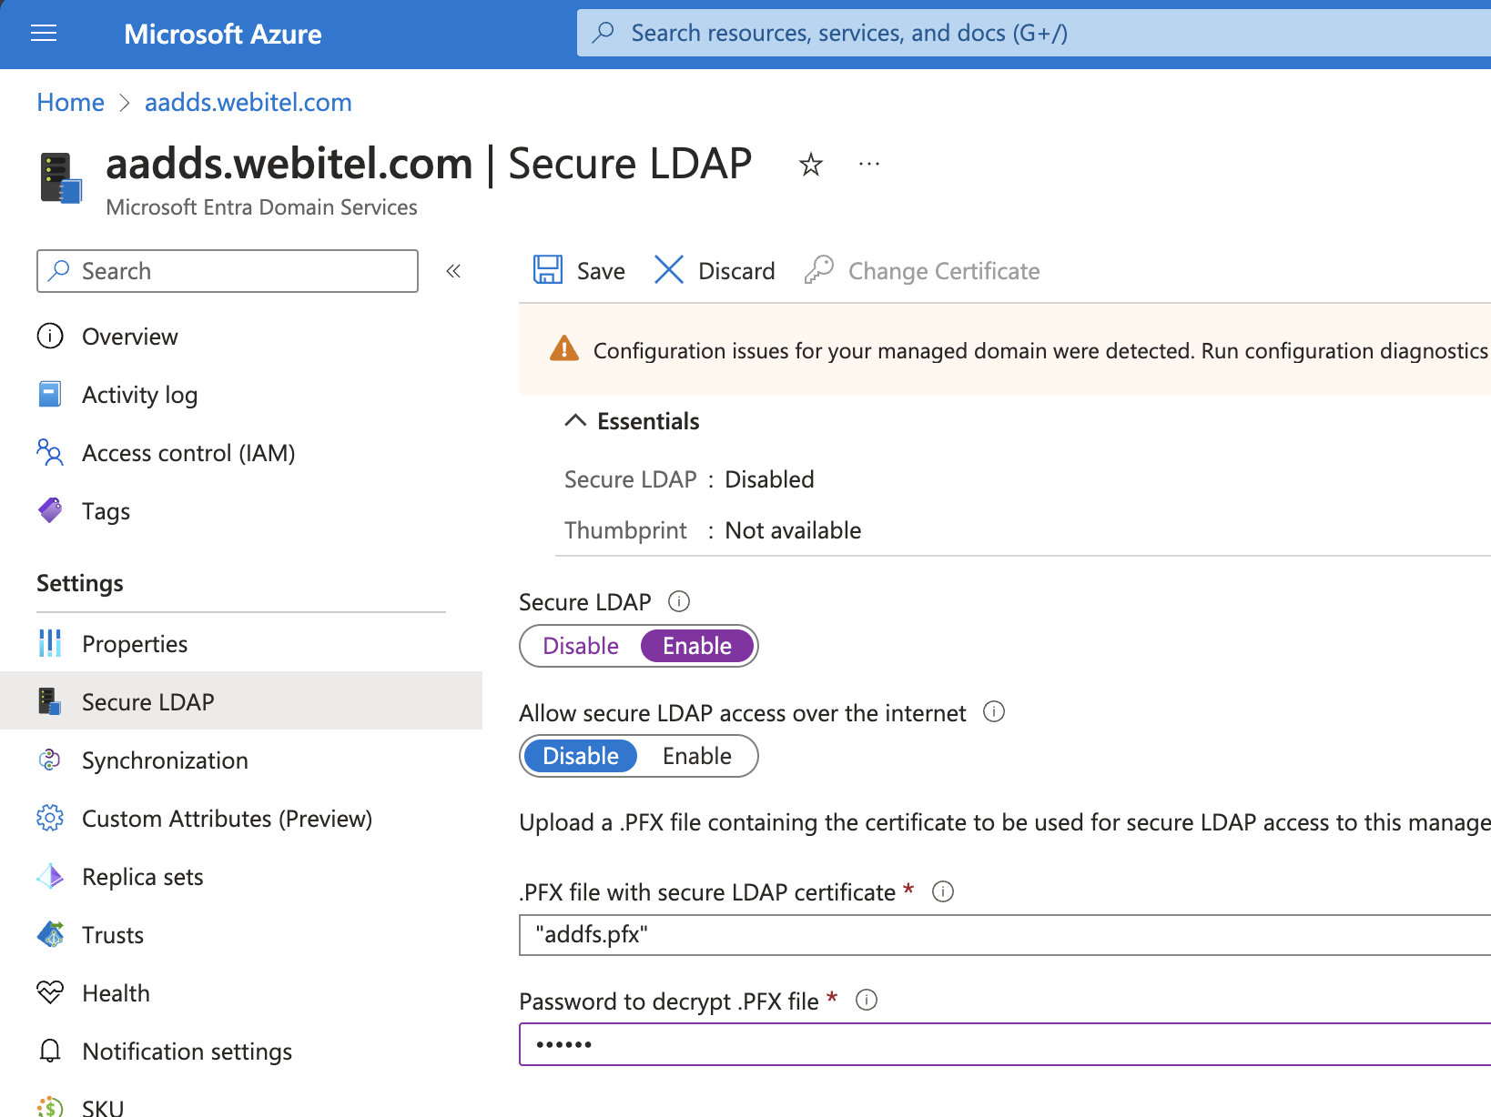Set Secure LDAP to Disable
Screen dimensions: 1491x1117
[x=581, y=646]
